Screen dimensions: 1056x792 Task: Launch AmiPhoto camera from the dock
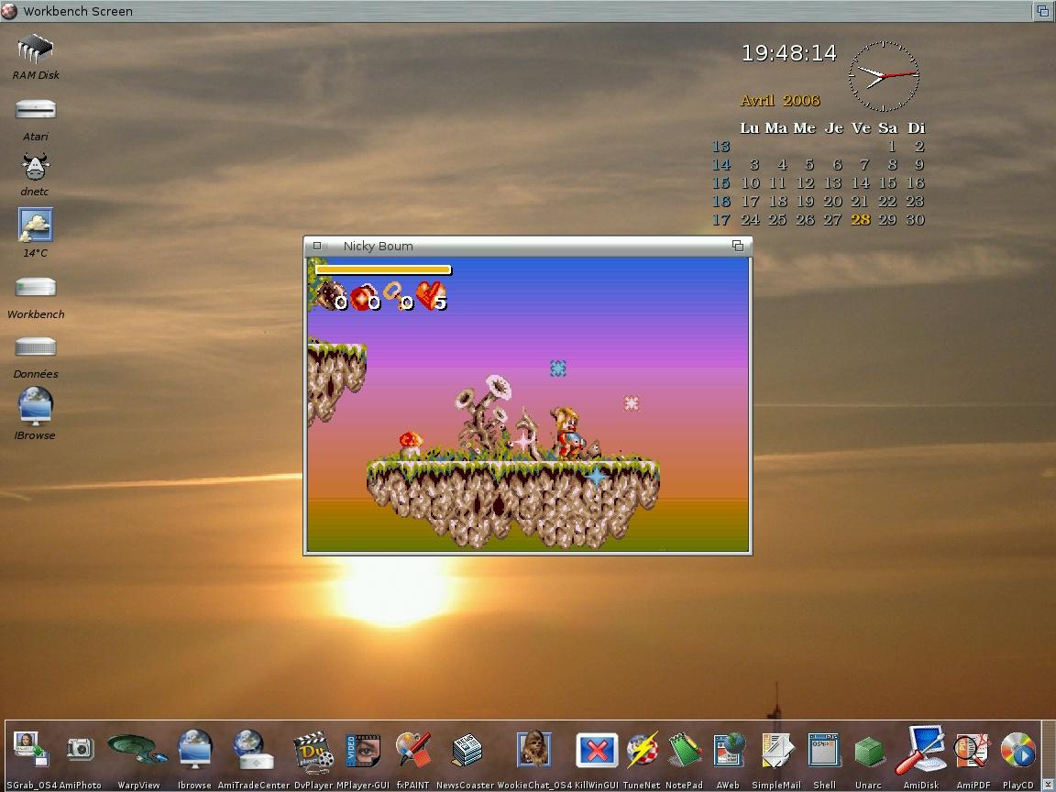(80, 748)
